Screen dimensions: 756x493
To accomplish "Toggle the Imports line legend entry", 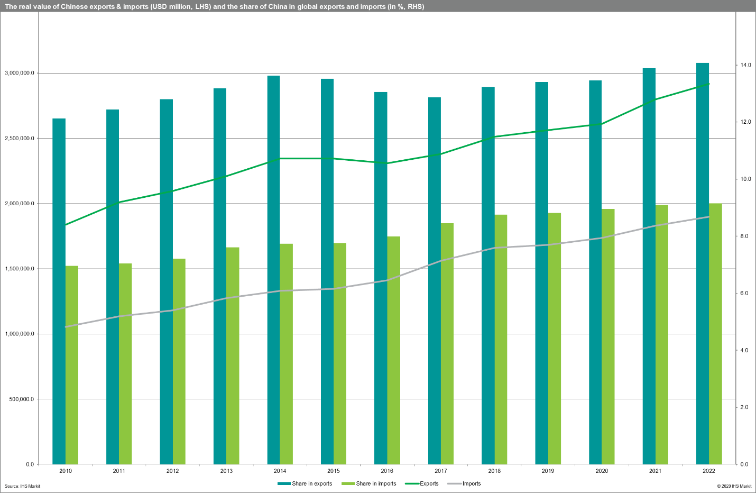I will tap(464, 483).
